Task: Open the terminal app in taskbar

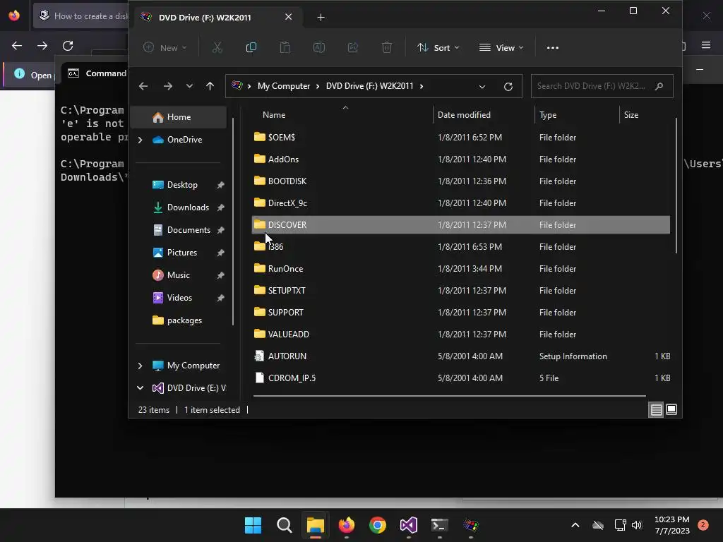Action: tap(439, 525)
